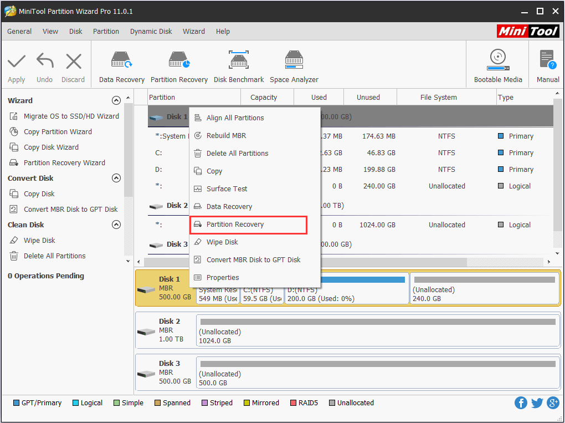Launch the Copy Partition Wizard
The image size is (565, 423).
(x=50, y=131)
